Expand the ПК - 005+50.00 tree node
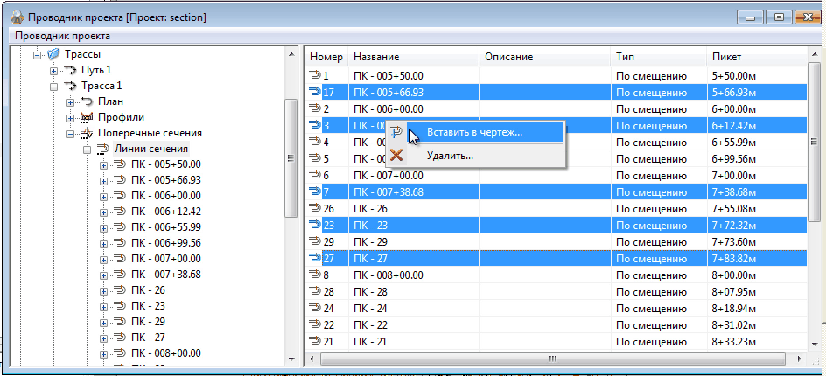The width and height of the screenshot is (826, 376). (103, 164)
